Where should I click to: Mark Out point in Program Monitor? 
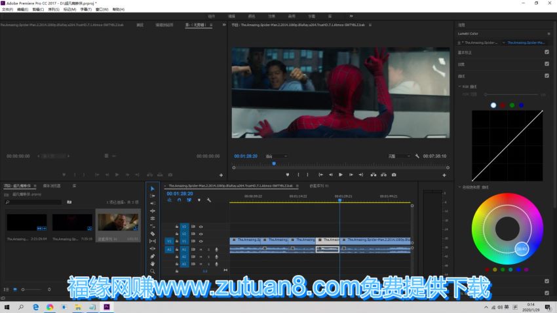click(x=307, y=175)
